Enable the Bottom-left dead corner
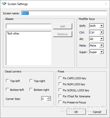Viewport: 110px width, 118px height. click(x=7, y=90)
